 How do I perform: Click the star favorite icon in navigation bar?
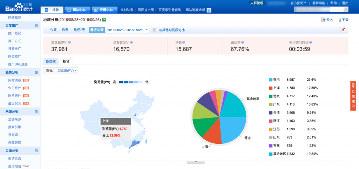pos(209,10)
